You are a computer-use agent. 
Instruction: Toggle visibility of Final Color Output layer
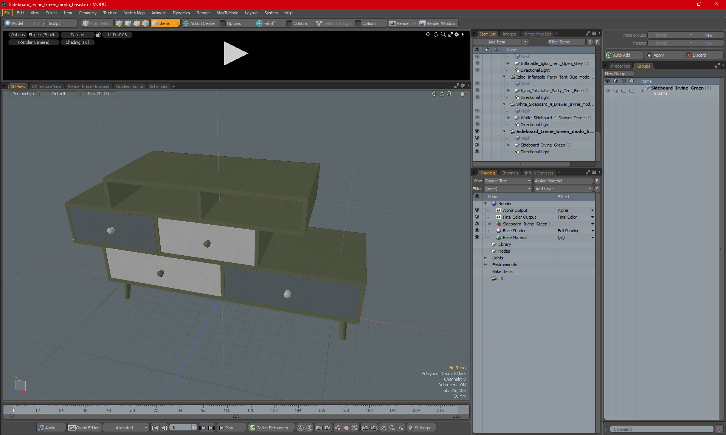[477, 217]
